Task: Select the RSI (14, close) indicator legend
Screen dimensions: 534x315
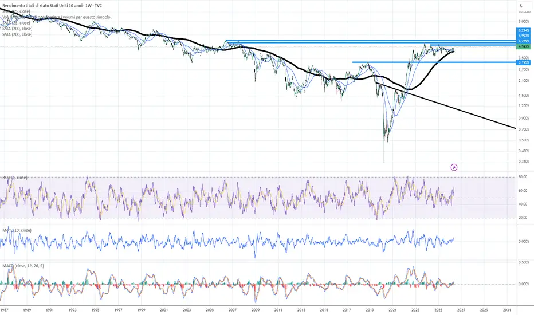Action: coord(15,178)
